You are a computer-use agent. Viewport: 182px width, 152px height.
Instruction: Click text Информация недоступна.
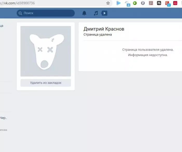click(x=148, y=55)
